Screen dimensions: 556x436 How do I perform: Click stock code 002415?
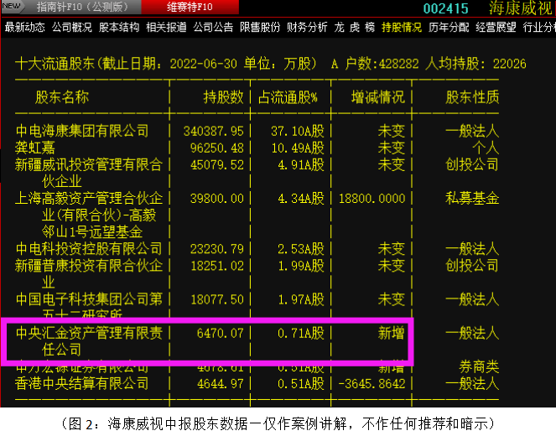tap(445, 8)
